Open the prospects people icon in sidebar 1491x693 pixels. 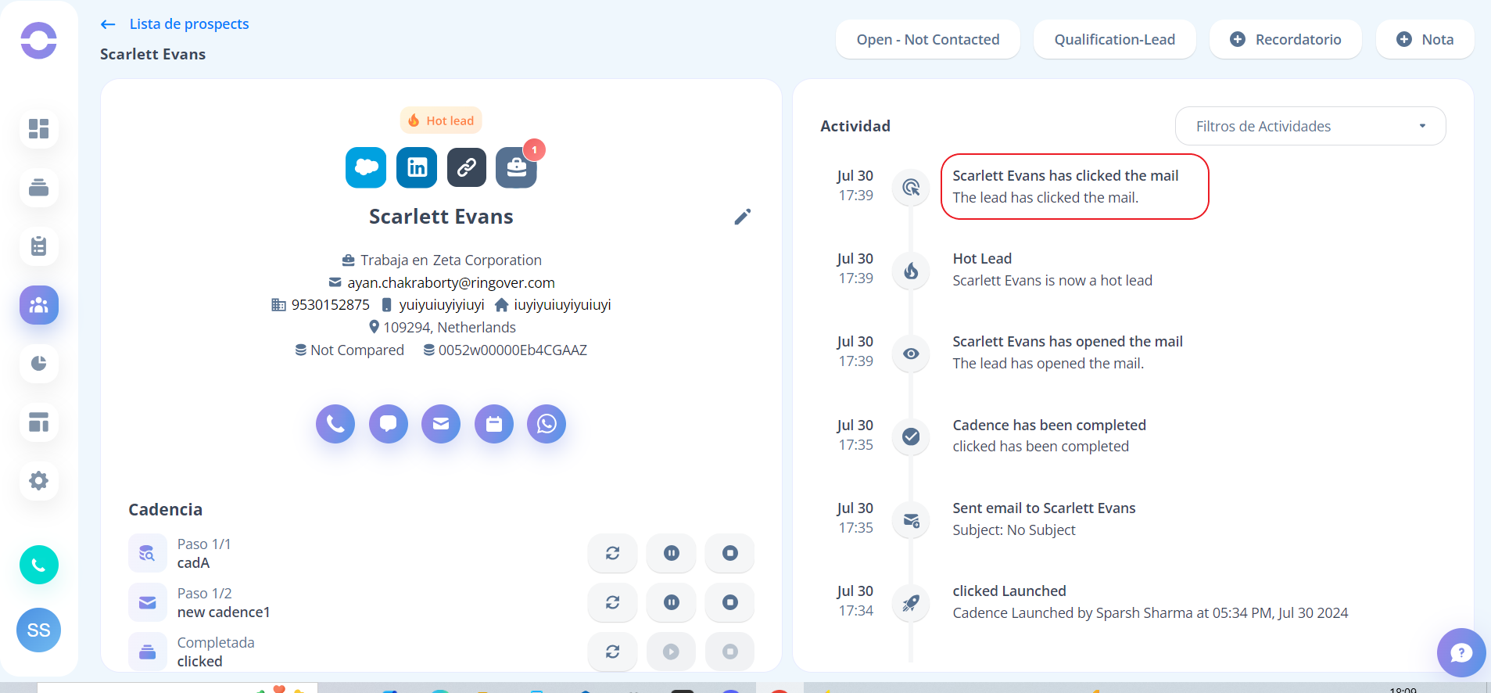pos(38,305)
